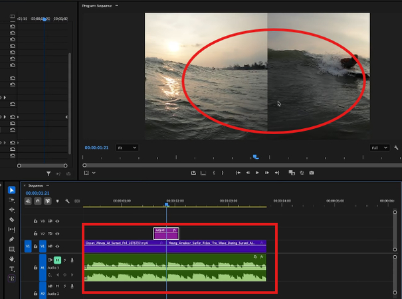Click the Mark Out bracket

pos(223,173)
